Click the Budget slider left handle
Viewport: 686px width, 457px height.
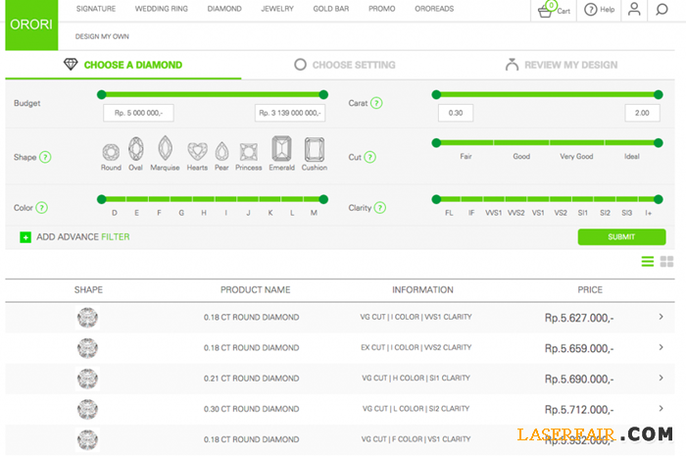[101, 94]
